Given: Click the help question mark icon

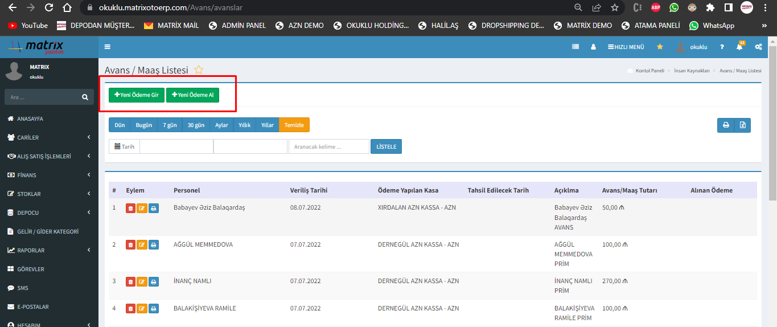Looking at the screenshot, I should pyautogui.click(x=722, y=47).
